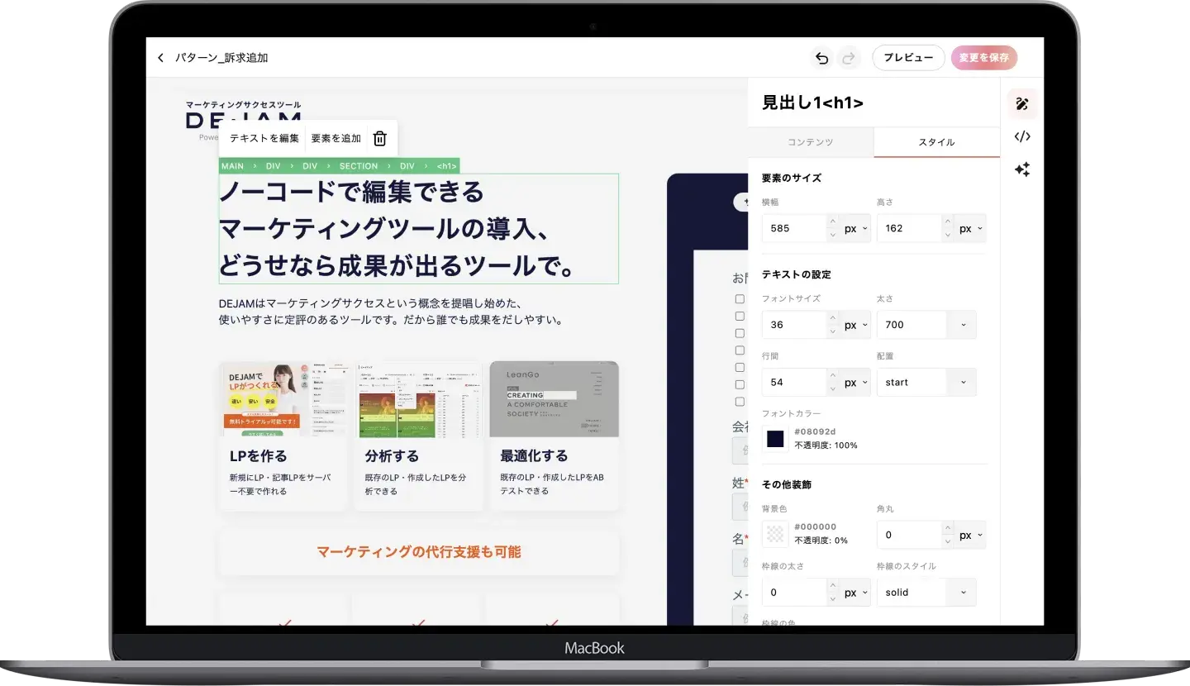Viewport: 1190px width, 686px height.
Task: Click the back arrow beside パターン_訴求追加
Action: tap(160, 58)
